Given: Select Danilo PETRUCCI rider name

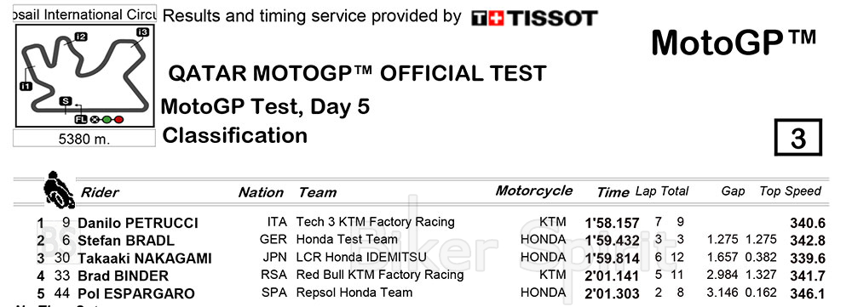Looking at the screenshot, I should 138,224.
